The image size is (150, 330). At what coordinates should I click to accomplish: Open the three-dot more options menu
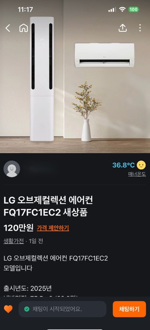tap(140, 28)
